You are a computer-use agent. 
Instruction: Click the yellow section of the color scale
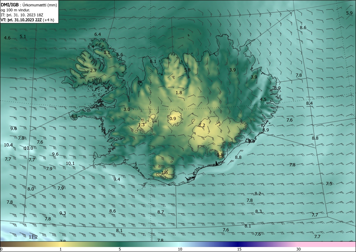coord(60,244)
